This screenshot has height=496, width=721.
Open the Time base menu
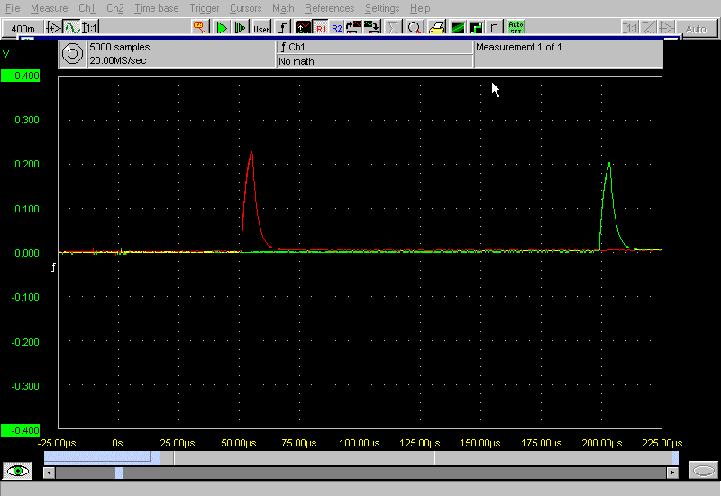pos(156,8)
